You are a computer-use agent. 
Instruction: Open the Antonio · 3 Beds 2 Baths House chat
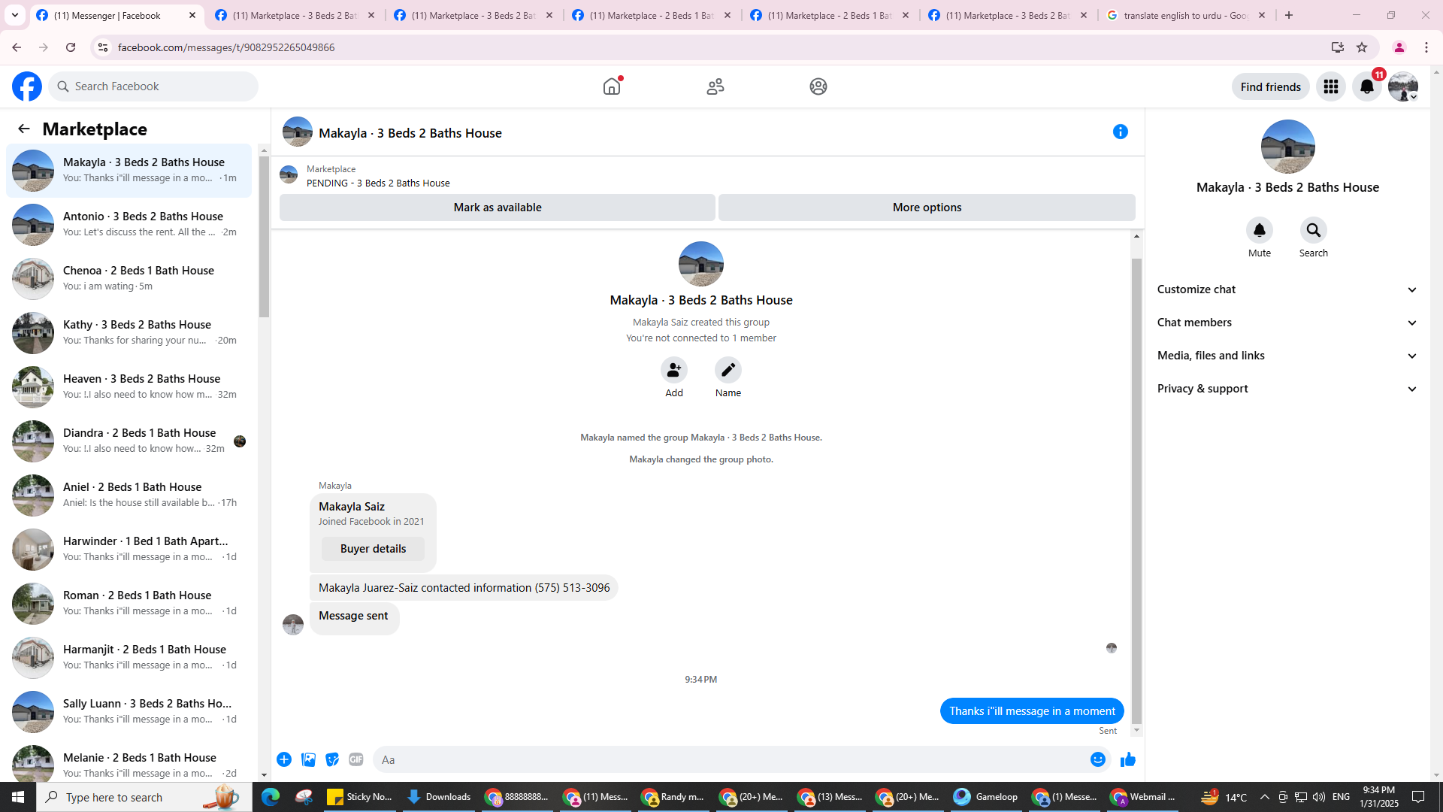click(129, 225)
